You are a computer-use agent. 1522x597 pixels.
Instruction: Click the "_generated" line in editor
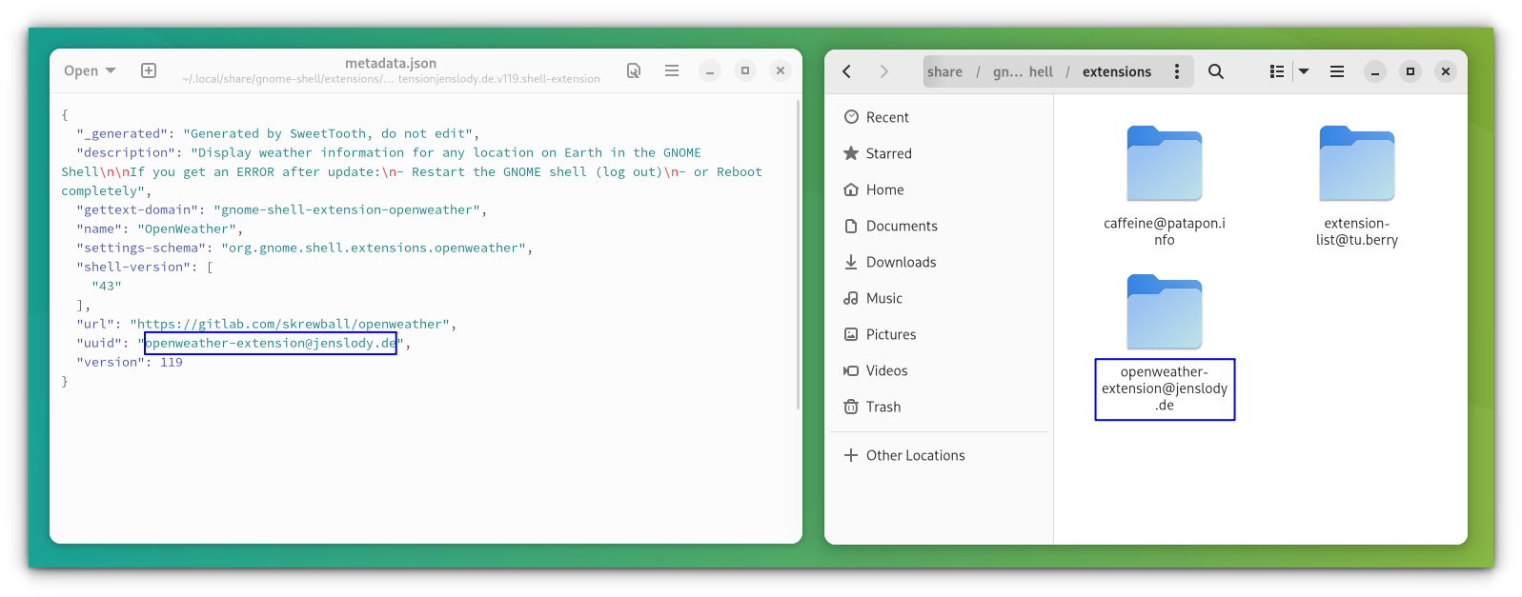click(x=277, y=134)
